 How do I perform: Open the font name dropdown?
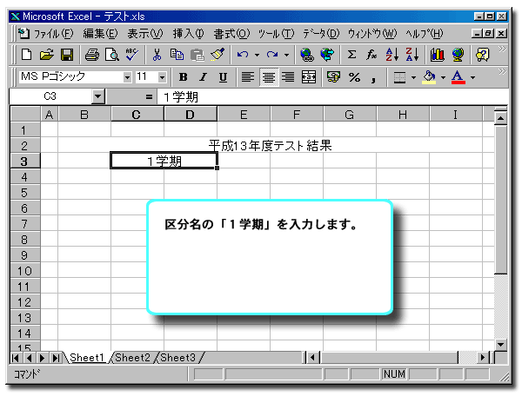pyautogui.click(x=127, y=77)
